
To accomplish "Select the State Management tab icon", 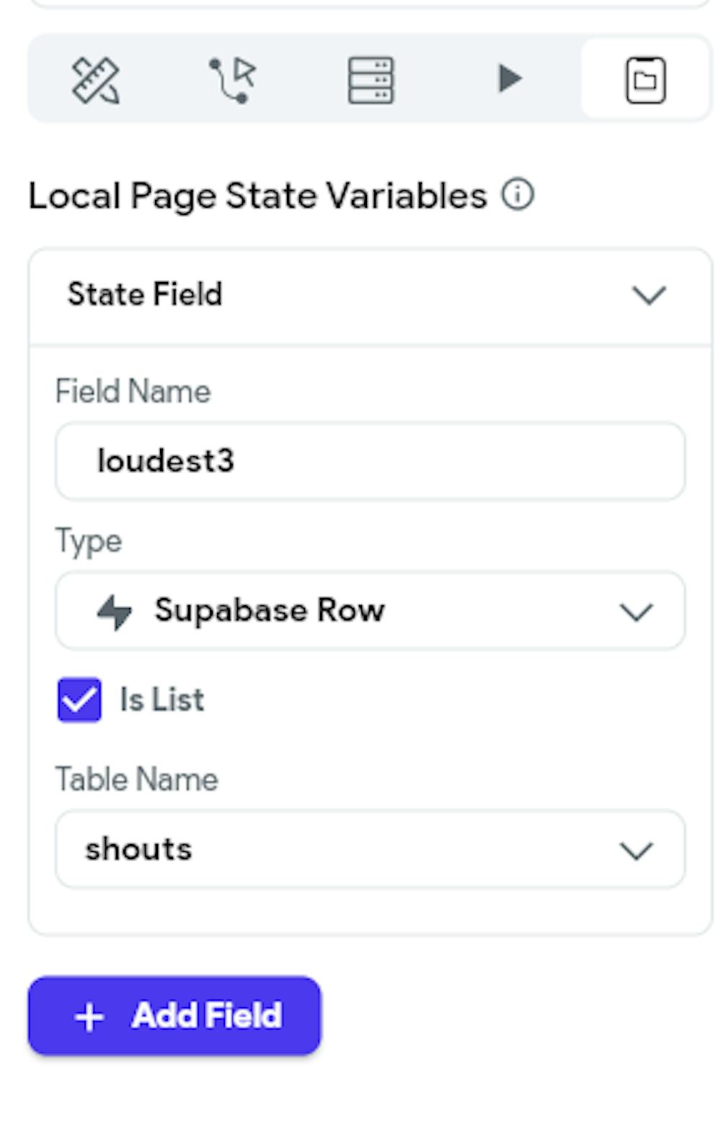I will coord(645,80).
